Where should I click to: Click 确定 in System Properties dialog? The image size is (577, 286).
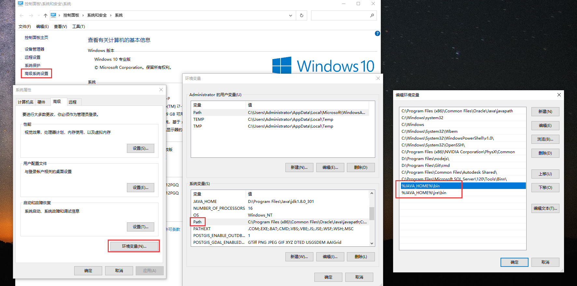88,271
